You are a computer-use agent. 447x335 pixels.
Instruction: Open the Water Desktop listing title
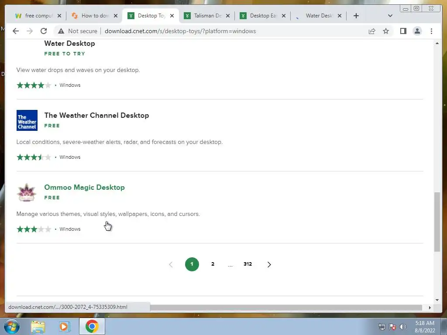tap(69, 43)
